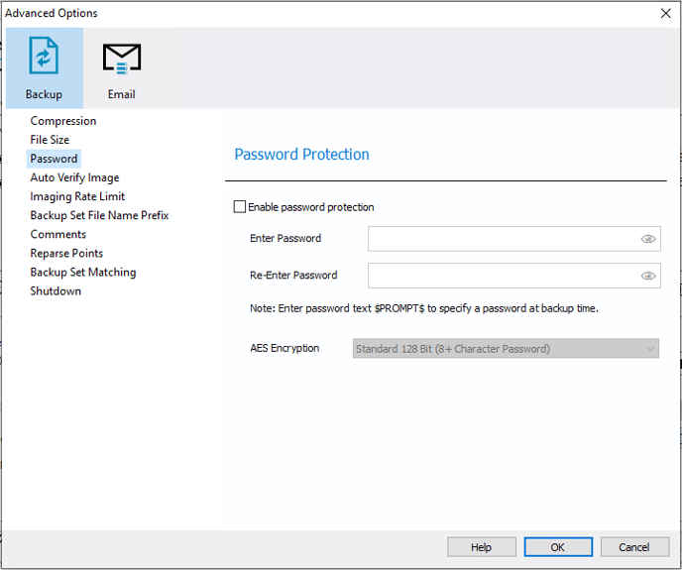Reveal text in the Enter Password field
This screenshot has width=682, height=570.
tap(648, 239)
